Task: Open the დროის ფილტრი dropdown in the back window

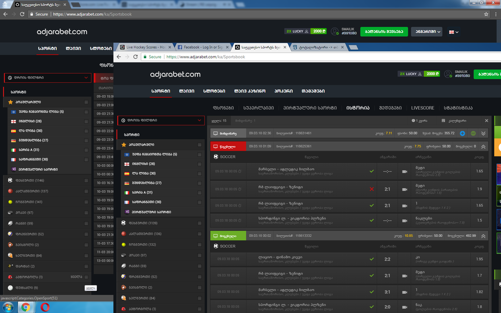Action: [x=47, y=78]
